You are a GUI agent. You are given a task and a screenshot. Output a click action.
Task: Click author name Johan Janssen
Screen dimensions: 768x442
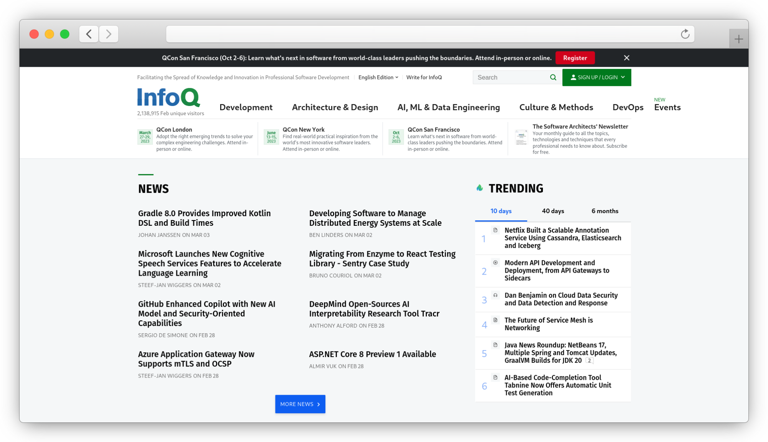pos(159,235)
